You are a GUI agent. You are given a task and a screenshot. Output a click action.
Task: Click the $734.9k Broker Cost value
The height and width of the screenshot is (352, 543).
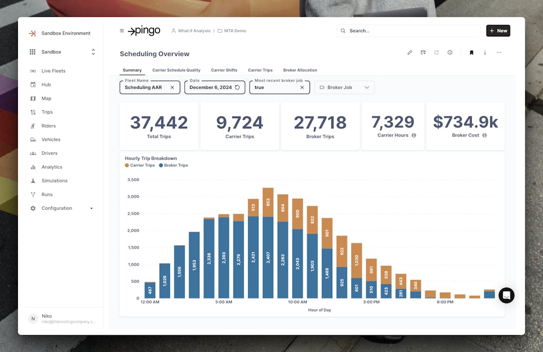point(465,122)
